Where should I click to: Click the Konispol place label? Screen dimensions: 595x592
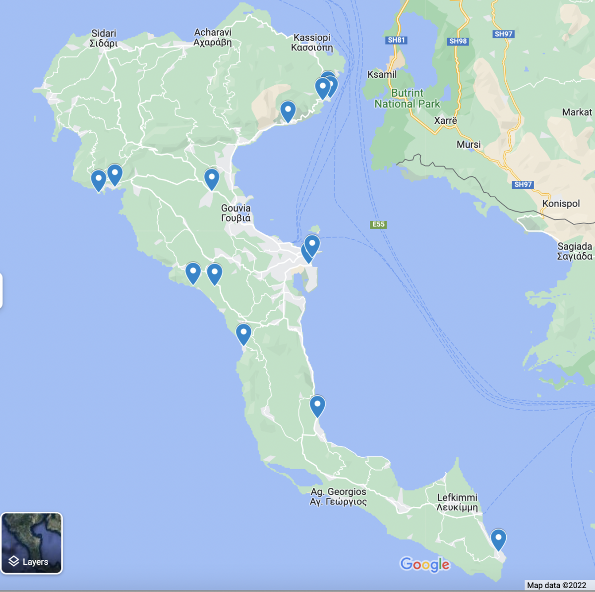561,204
